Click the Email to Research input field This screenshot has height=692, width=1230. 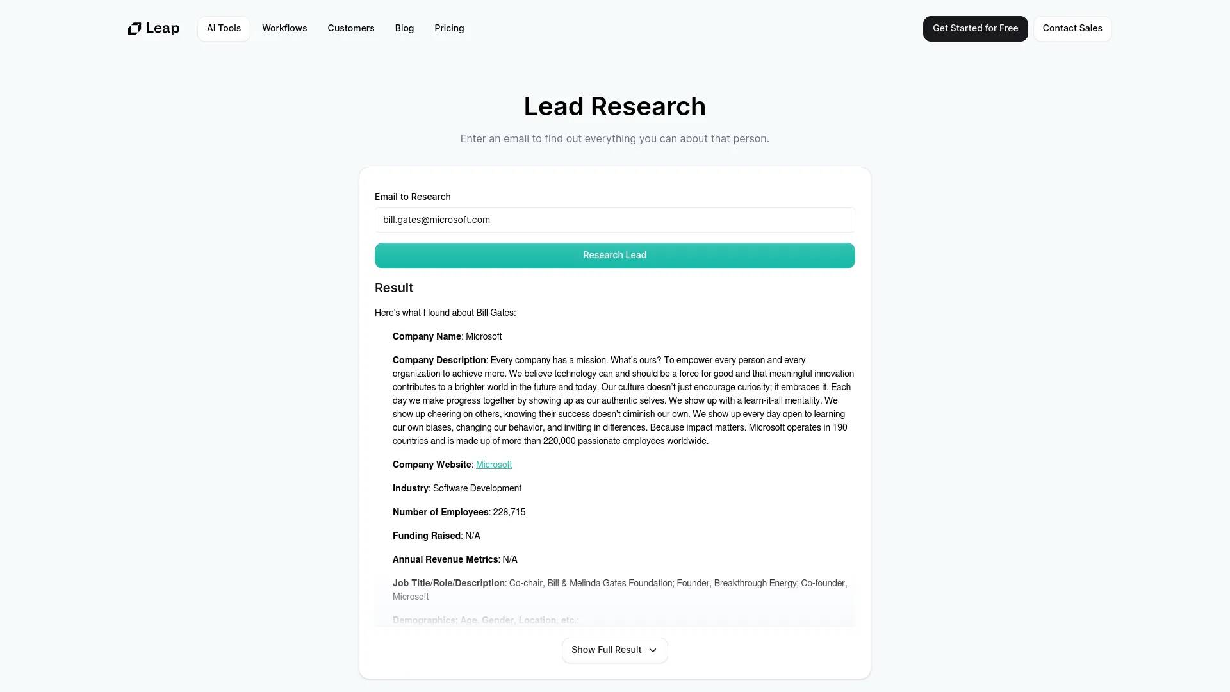pos(614,220)
